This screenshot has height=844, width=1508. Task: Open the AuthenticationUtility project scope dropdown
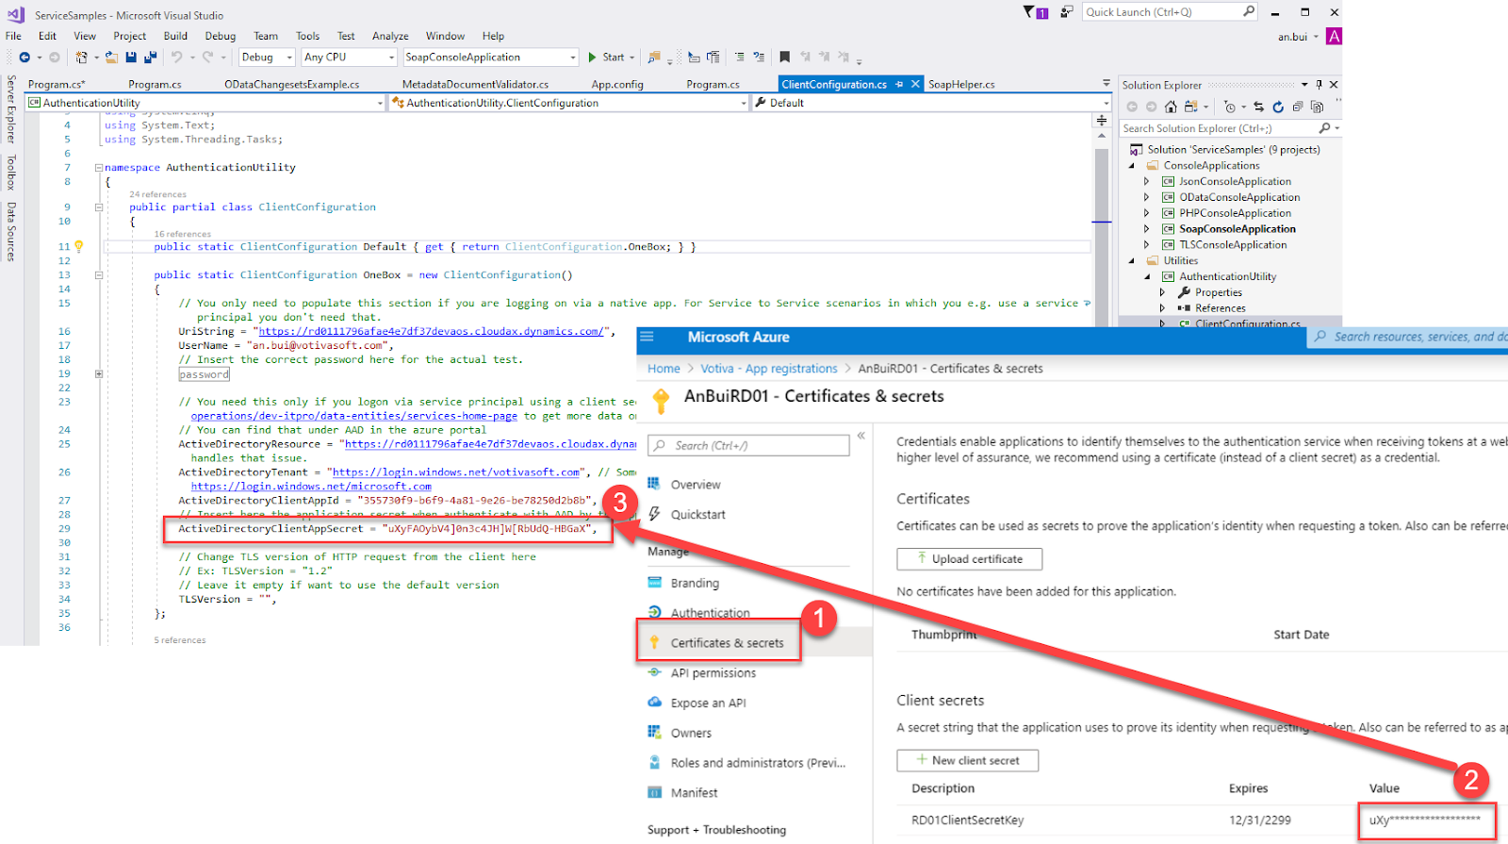click(206, 103)
